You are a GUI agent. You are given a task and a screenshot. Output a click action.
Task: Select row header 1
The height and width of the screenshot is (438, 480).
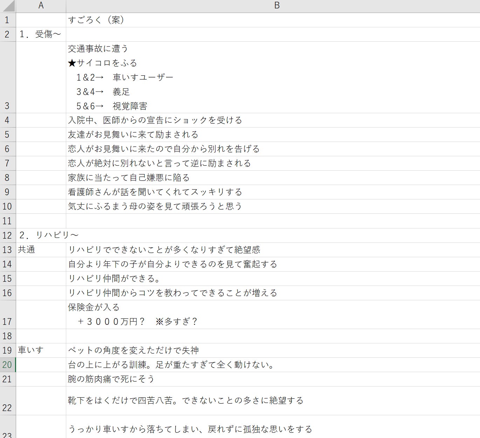tap(7, 20)
